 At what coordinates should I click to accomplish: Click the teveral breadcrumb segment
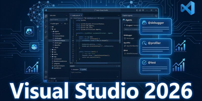[101, 18]
